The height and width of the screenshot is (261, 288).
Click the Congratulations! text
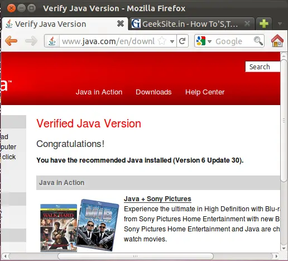pos(70,144)
